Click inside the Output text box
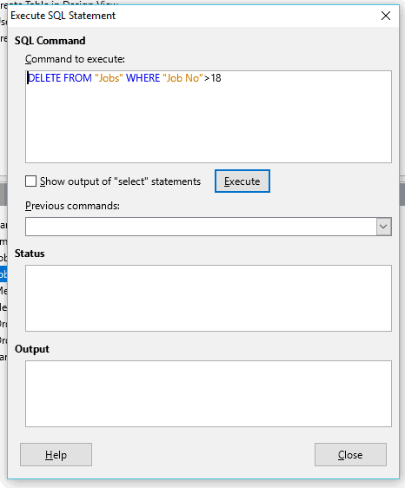Image resolution: width=405 pixels, height=488 pixels. (x=209, y=393)
